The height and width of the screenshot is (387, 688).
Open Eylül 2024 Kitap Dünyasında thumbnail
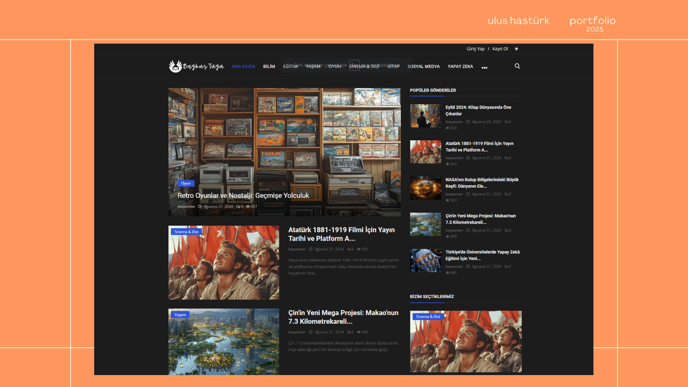click(425, 116)
